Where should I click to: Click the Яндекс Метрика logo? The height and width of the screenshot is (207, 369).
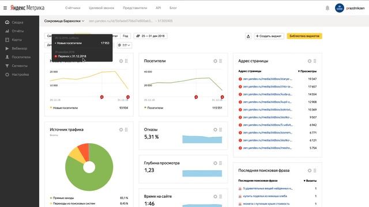point(27,7)
